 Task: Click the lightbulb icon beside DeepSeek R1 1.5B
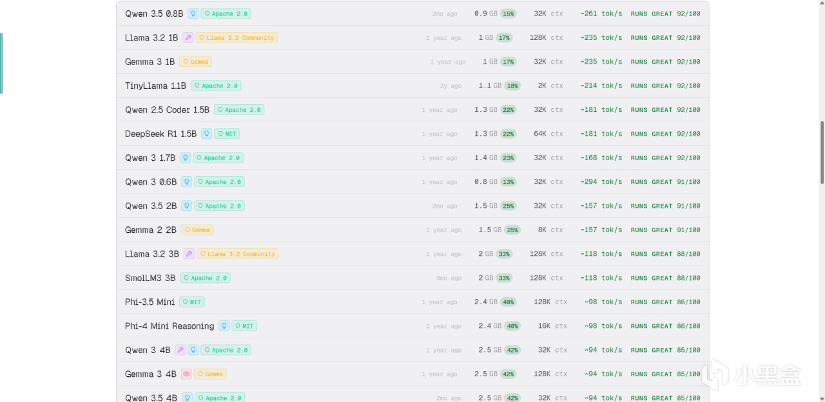206,134
